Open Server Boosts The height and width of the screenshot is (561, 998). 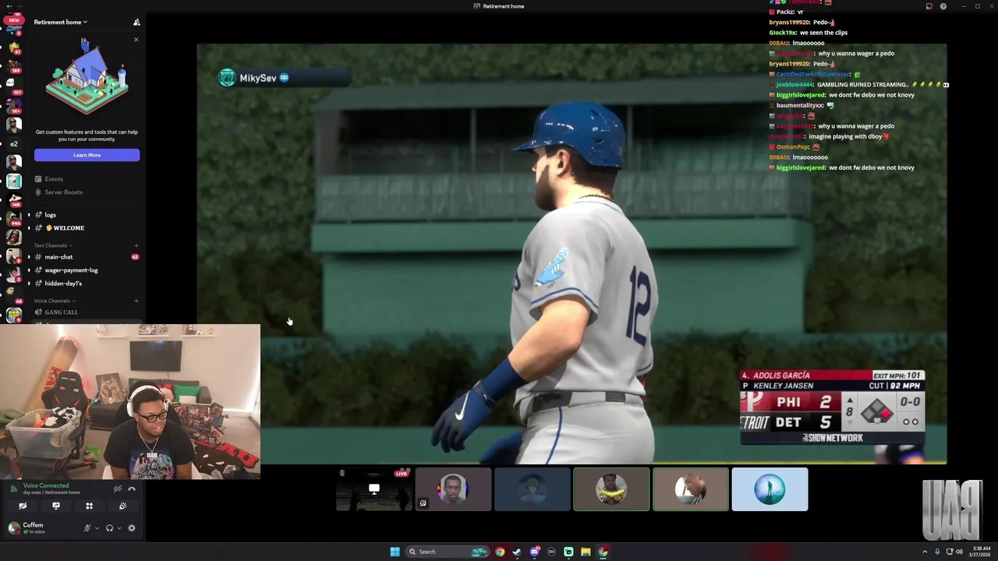coord(63,192)
